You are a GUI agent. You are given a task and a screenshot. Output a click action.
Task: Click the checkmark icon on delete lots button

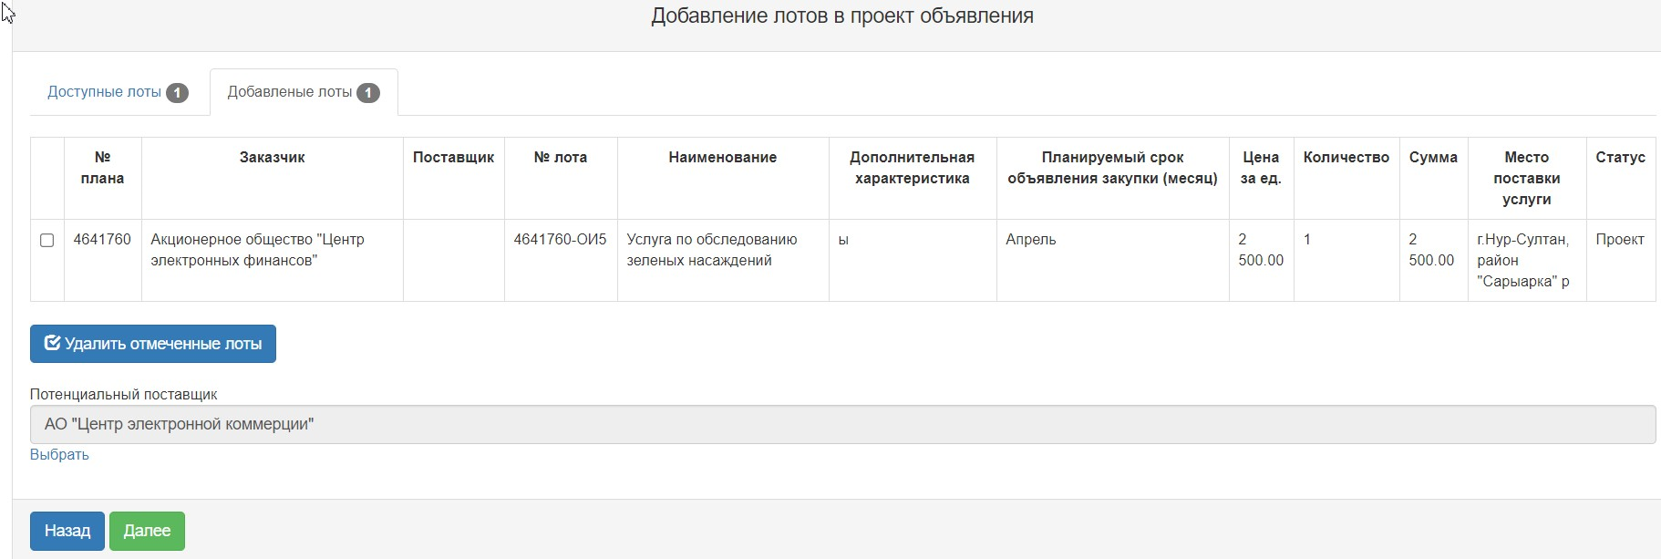tap(53, 343)
